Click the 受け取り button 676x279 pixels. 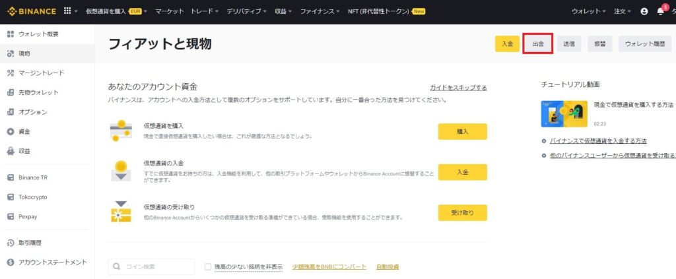point(463,212)
